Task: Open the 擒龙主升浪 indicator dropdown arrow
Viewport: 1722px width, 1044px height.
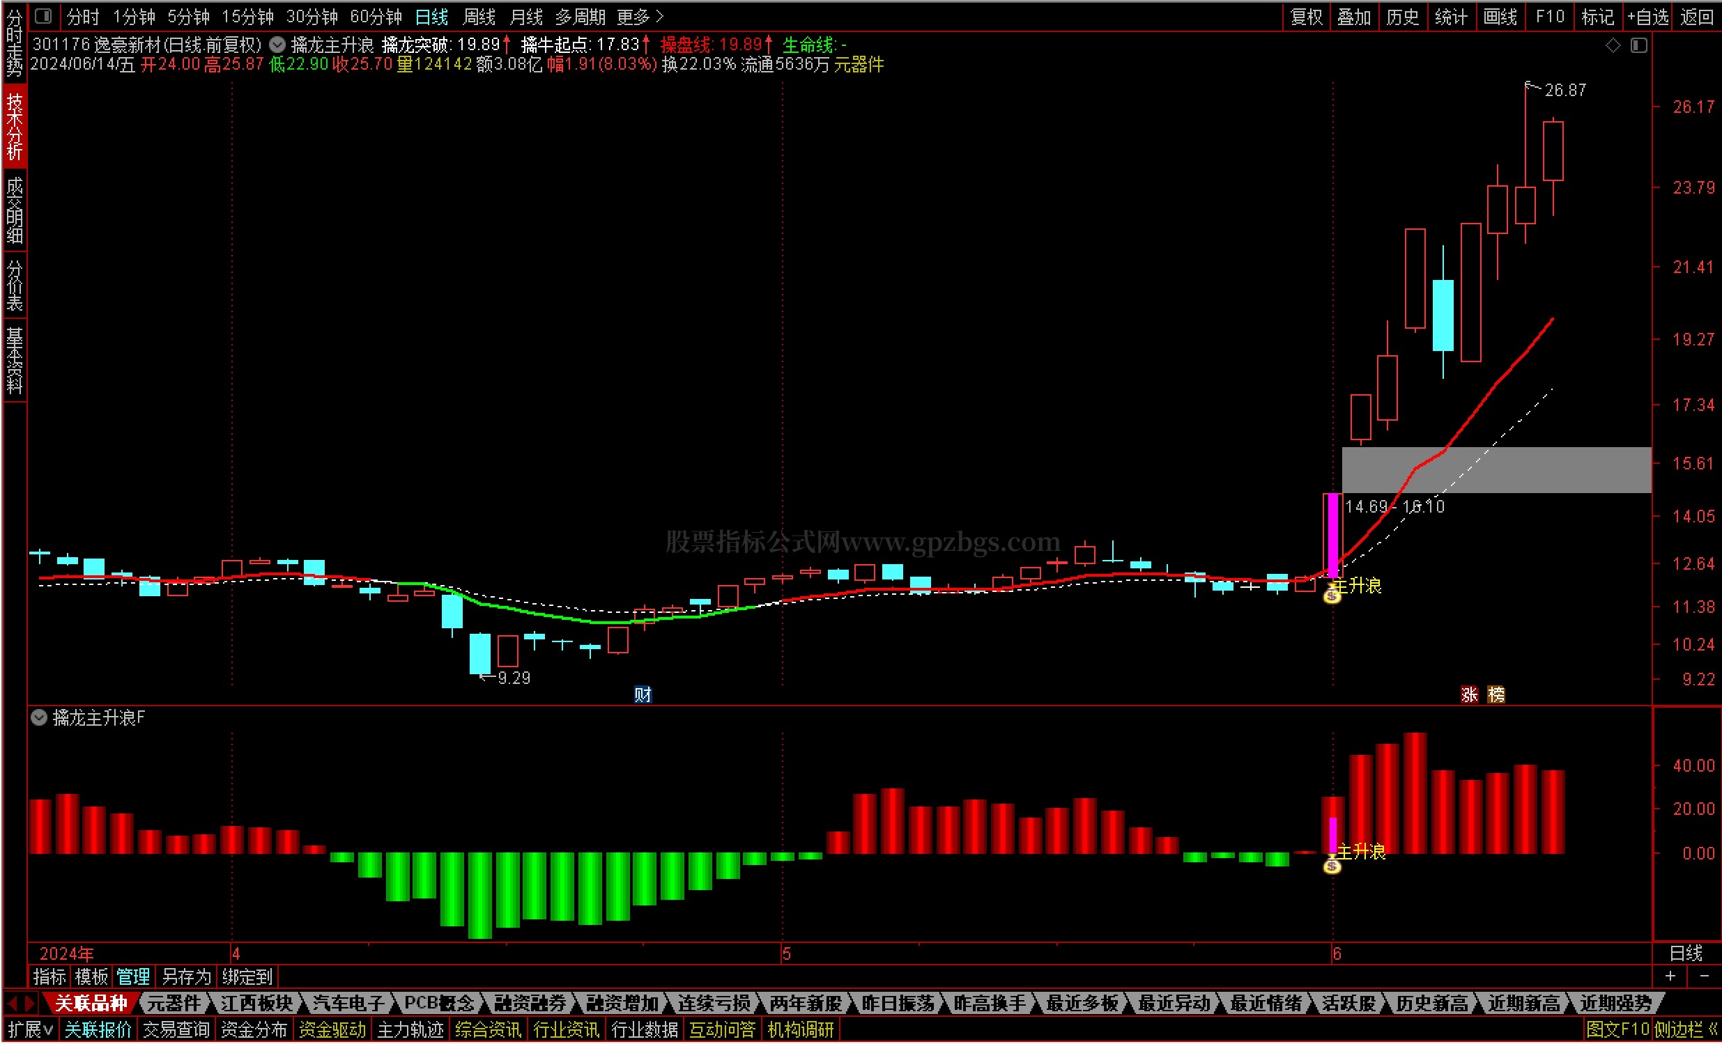Action: (277, 45)
